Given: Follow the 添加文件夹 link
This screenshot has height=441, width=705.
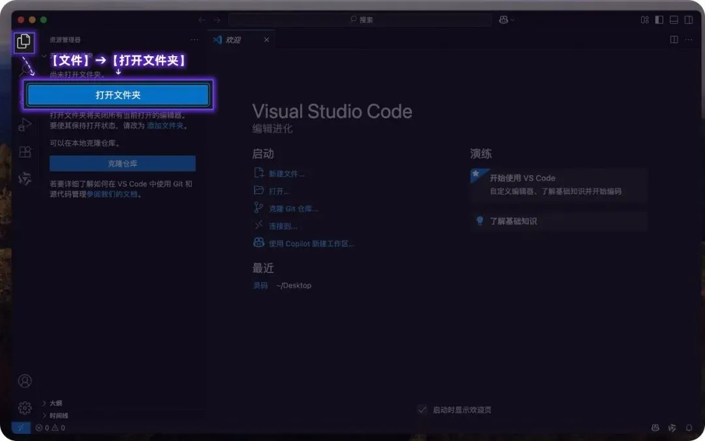Looking at the screenshot, I should [165, 125].
